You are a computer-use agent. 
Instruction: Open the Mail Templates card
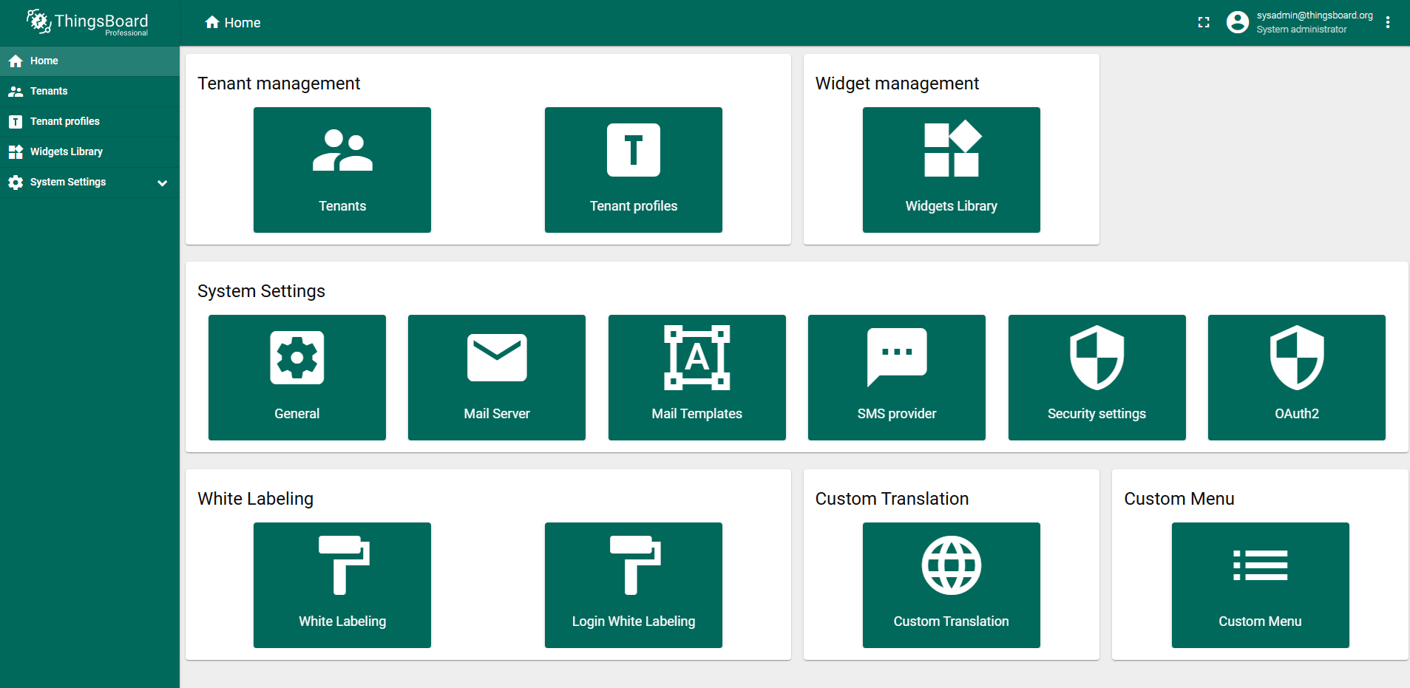click(696, 378)
